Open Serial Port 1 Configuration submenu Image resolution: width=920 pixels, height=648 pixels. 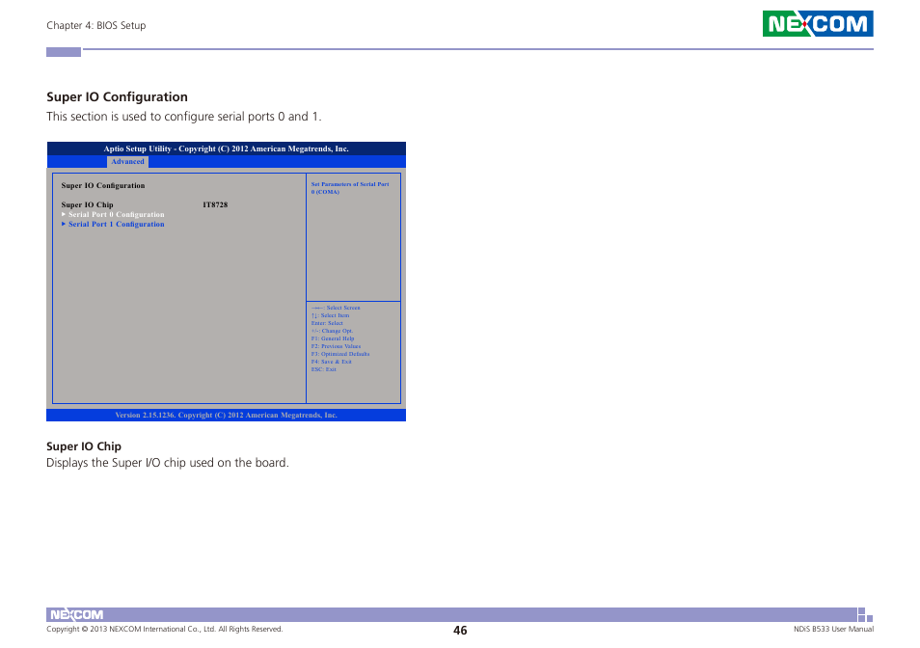click(116, 224)
